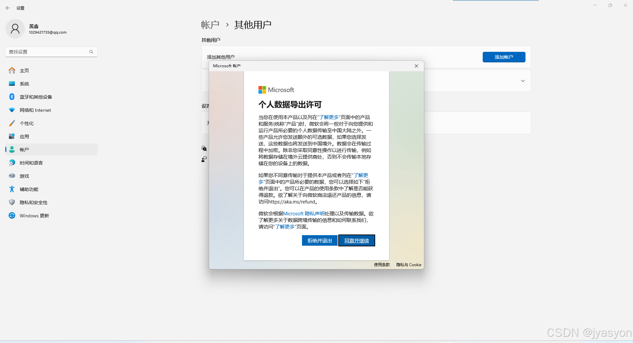Viewport: 633px width, 343px height.
Task: Click the user profile avatar icon
Action: pyautogui.click(x=15, y=29)
